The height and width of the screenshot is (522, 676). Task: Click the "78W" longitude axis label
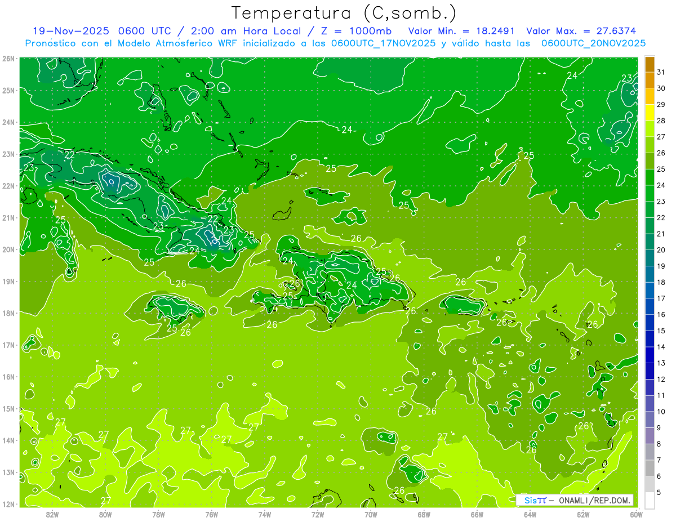coord(158,514)
